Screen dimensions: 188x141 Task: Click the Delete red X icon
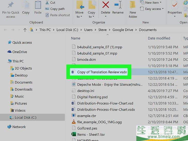[105, 5]
